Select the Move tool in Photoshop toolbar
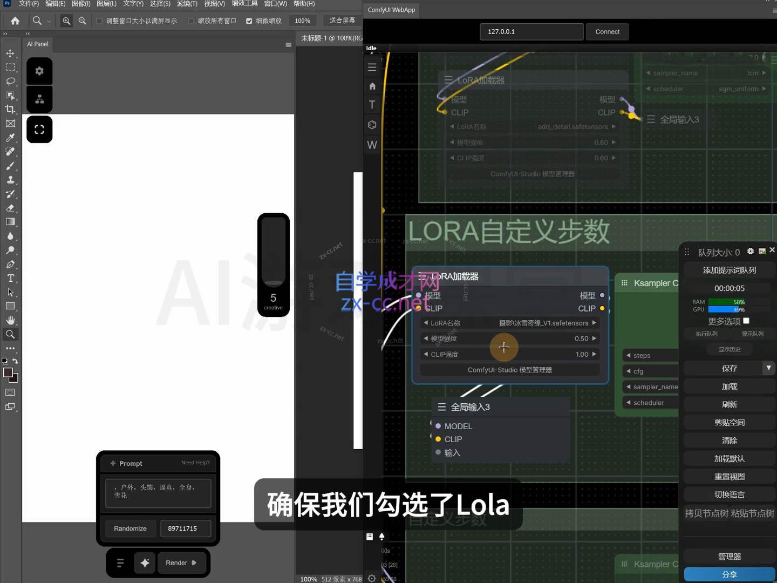This screenshot has width=777, height=583. pos(11,53)
